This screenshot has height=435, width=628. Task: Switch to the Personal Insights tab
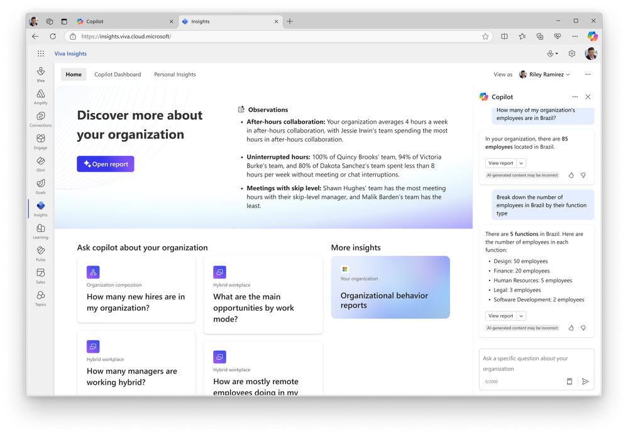pos(175,74)
